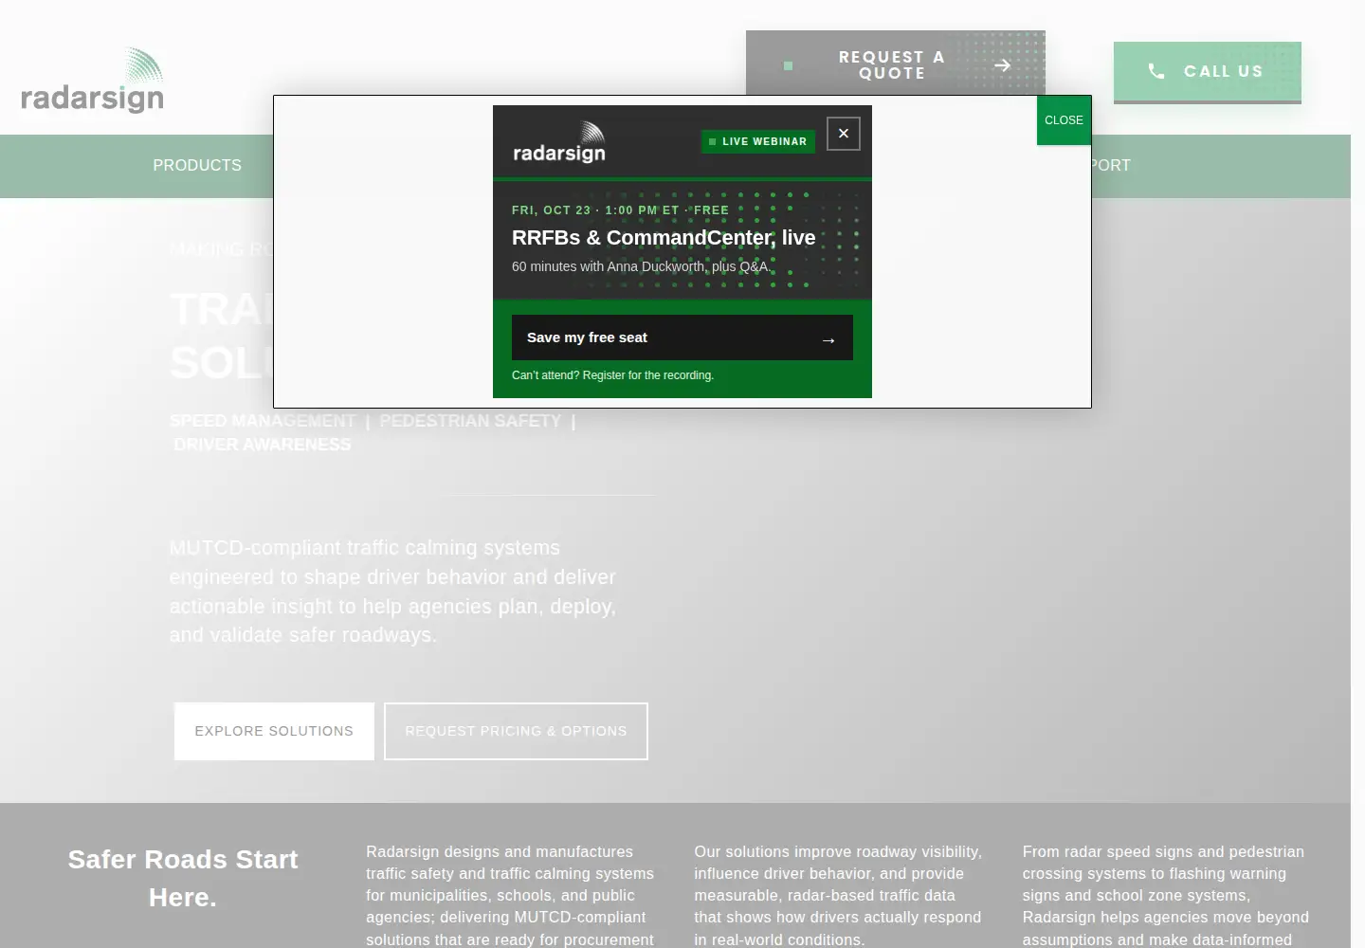The height and width of the screenshot is (948, 1365).
Task: Click the LIVE WEBINAR badge
Action: tap(758, 141)
